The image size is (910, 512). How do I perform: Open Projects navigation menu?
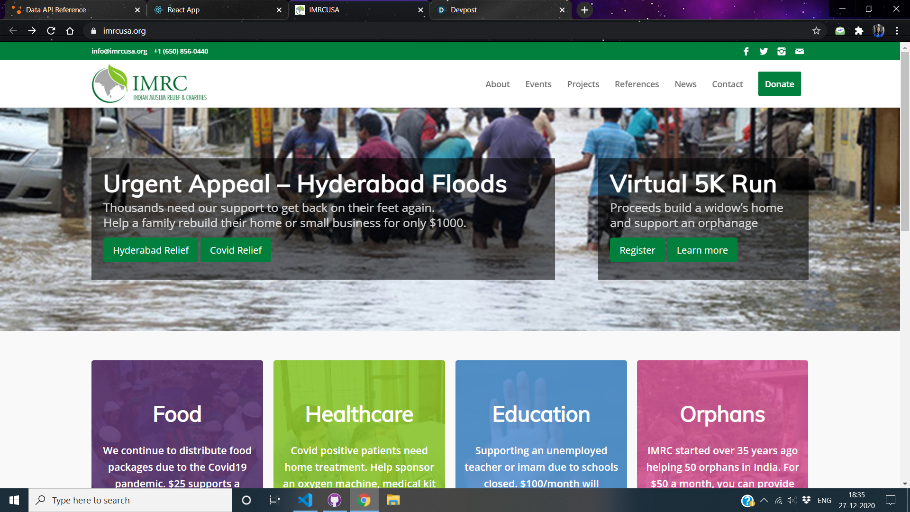coord(583,84)
